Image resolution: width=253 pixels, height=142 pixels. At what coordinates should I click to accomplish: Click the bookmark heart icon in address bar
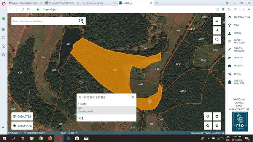tap(235, 9)
